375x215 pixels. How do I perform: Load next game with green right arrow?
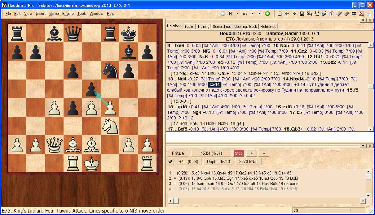click(294, 14)
